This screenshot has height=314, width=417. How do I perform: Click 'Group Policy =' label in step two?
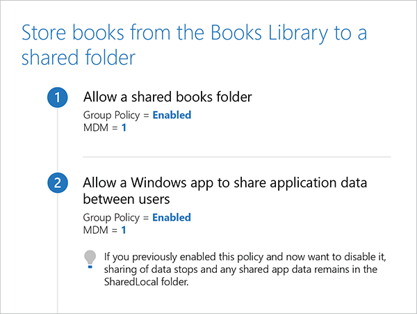coord(115,217)
